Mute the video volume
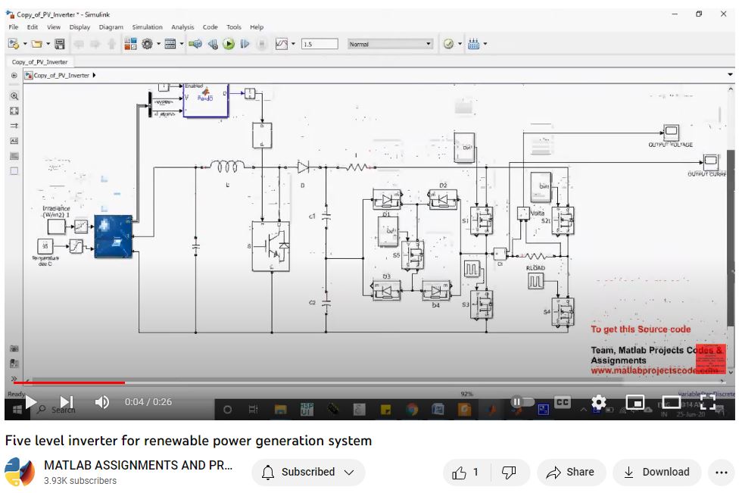The height and width of the screenshot is (493, 742). 101,402
